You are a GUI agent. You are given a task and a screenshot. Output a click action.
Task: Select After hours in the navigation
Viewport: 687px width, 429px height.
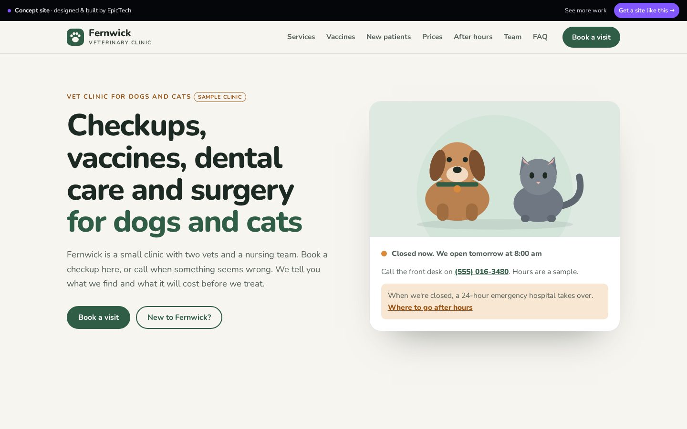coord(473,37)
